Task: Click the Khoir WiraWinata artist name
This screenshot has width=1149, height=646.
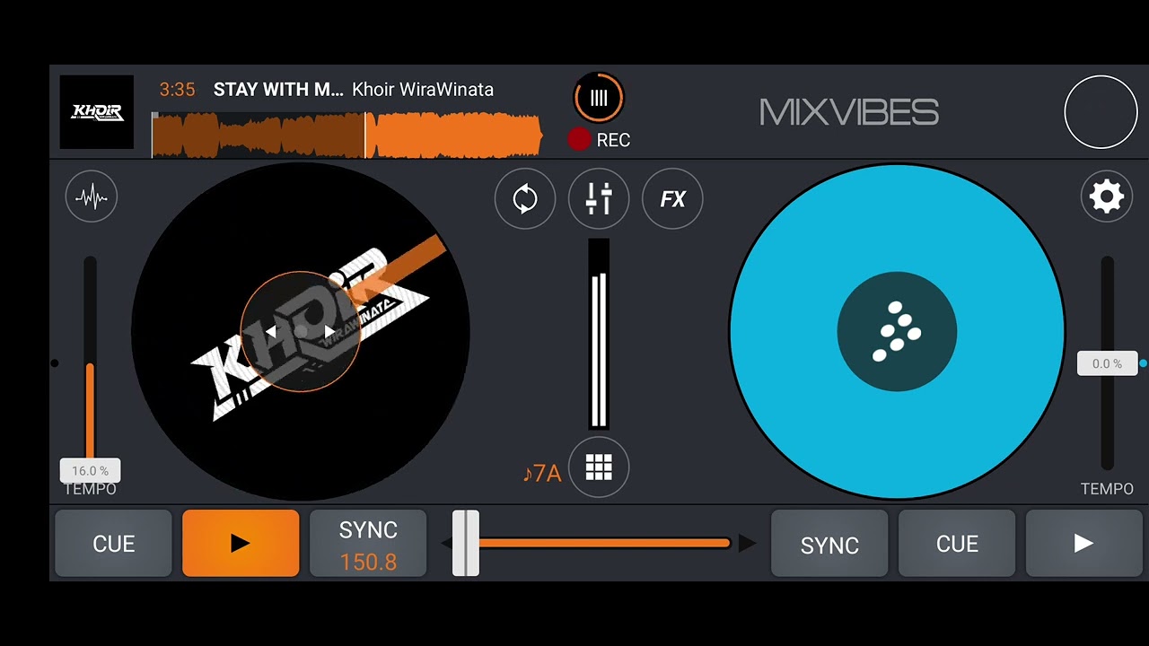Action: click(423, 90)
